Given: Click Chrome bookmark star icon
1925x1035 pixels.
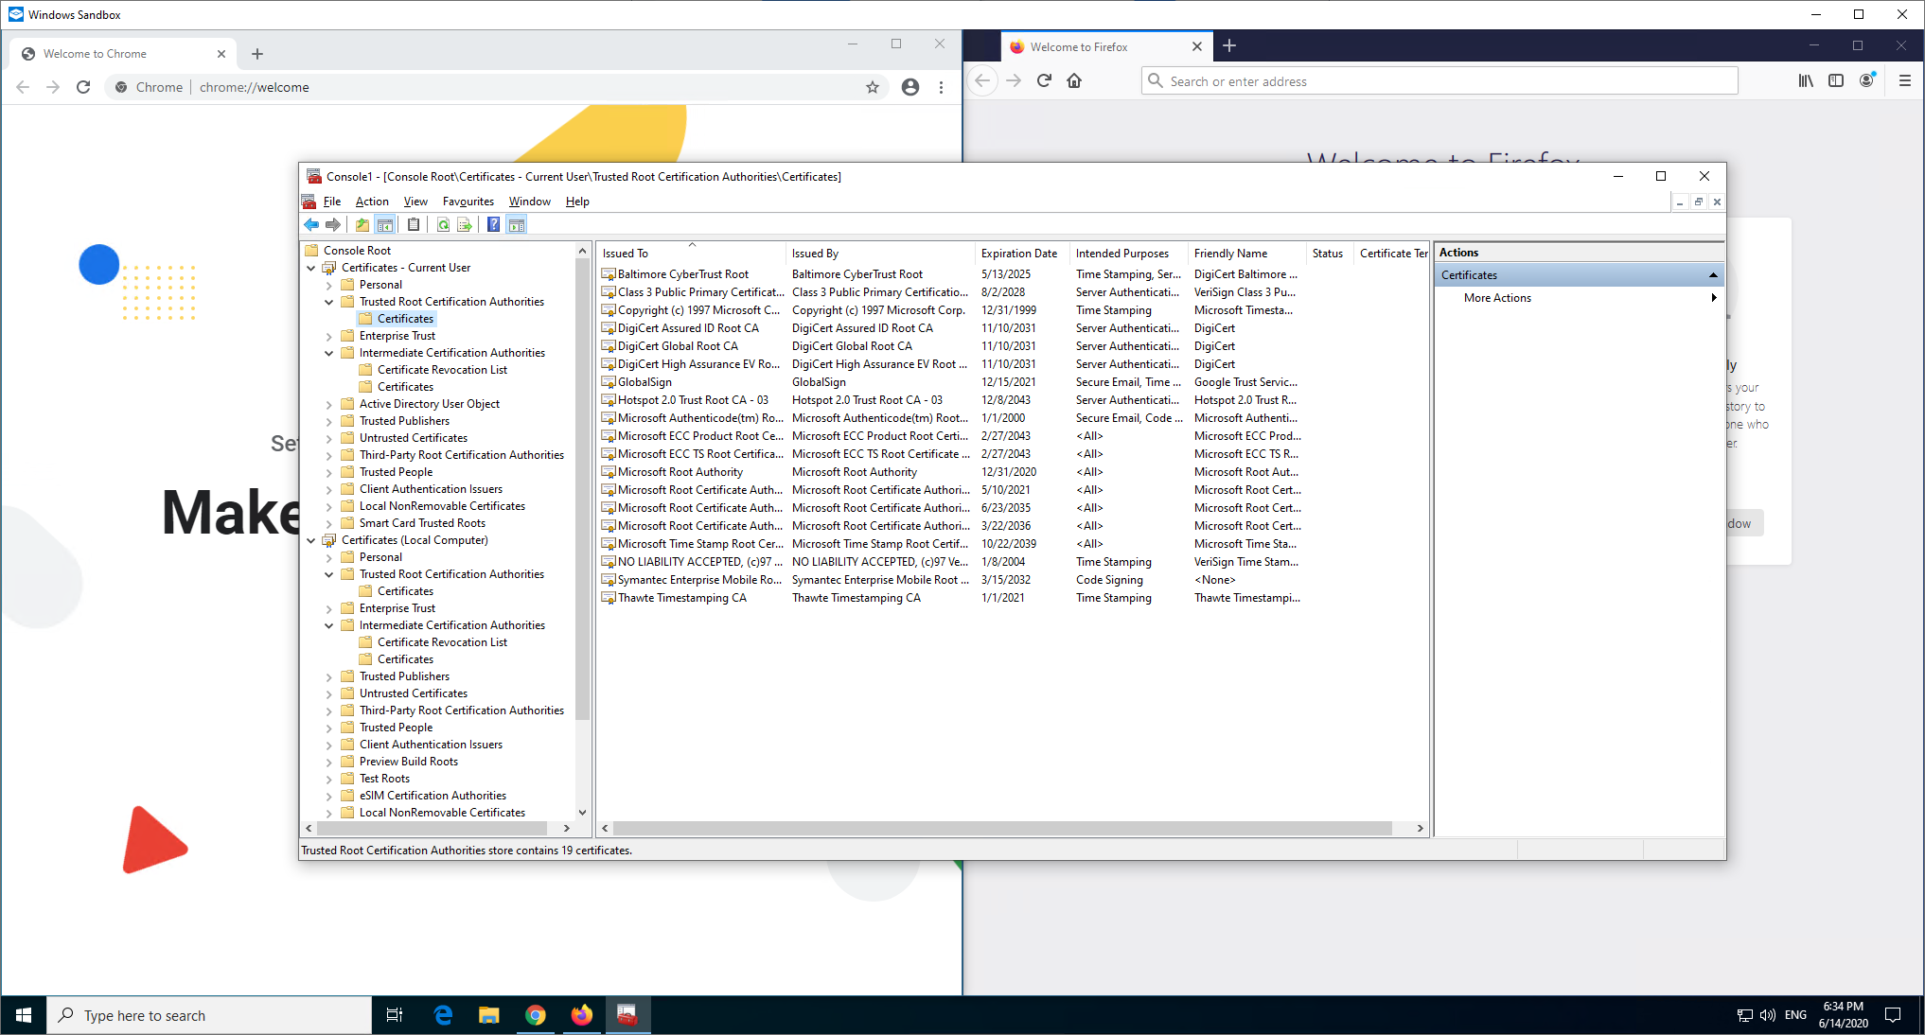Looking at the screenshot, I should (872, 87).
